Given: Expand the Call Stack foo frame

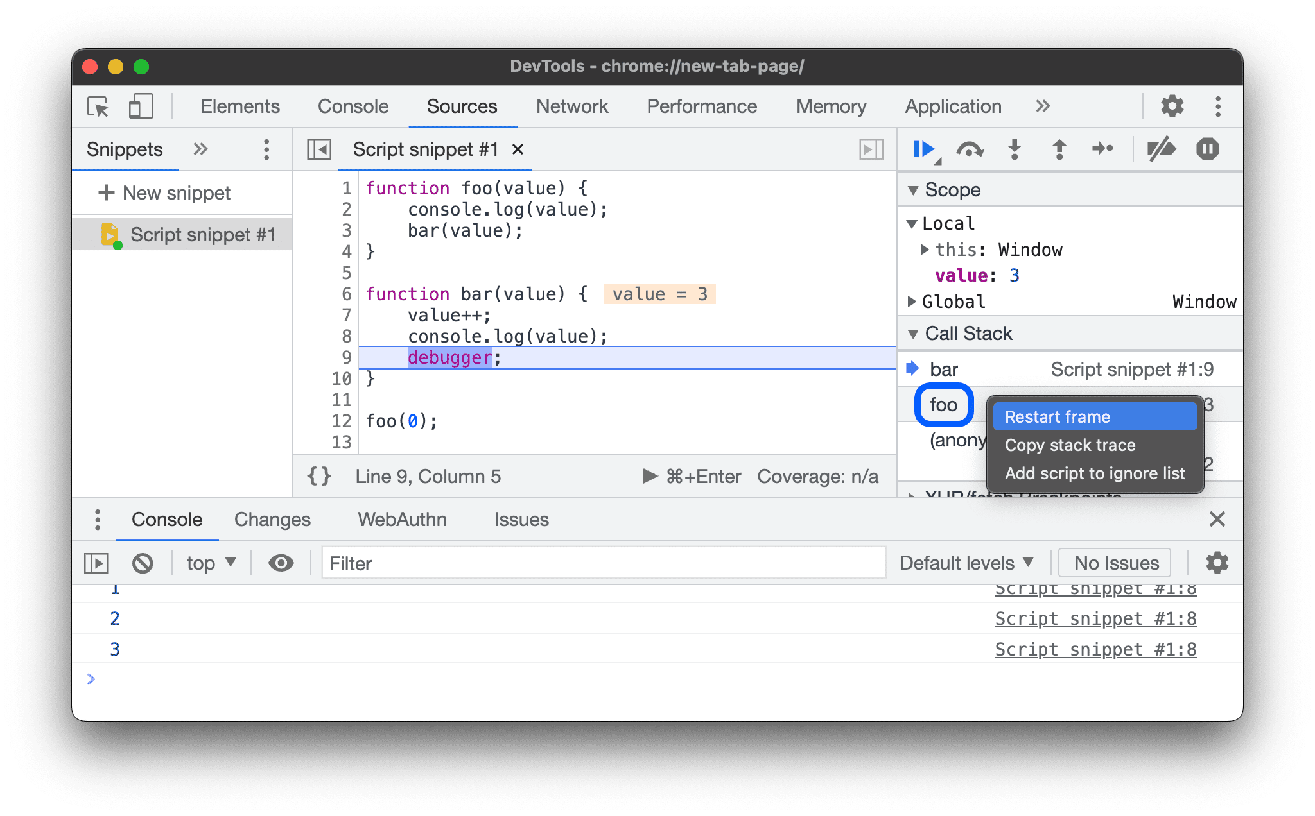Looking at the screenshot, I should point(943,404).
